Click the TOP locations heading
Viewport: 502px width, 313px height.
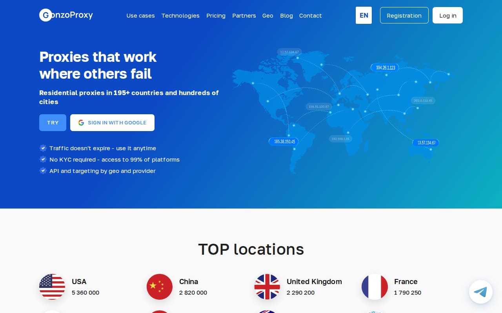(x=251, y=249)
